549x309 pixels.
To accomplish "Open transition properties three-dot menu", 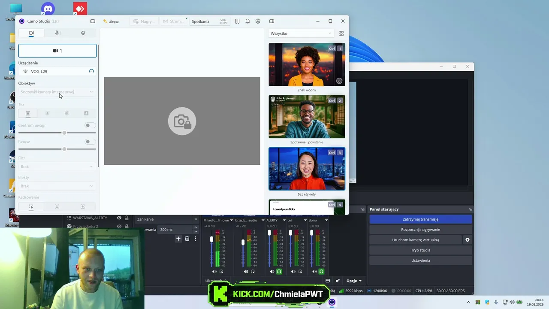I will (x=196, y=239).
